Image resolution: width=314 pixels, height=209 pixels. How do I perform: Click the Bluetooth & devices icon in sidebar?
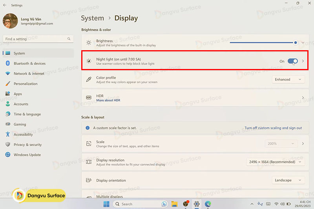[7, 64]
